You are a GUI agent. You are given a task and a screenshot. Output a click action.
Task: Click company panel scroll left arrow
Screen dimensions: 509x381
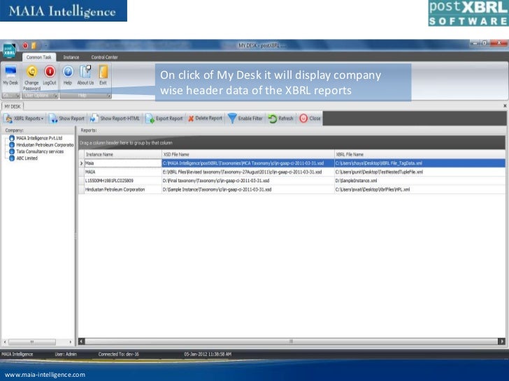(4, 342)
